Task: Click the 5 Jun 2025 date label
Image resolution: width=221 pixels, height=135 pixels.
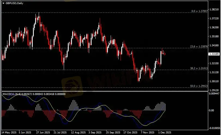Action: [x=25, y=133]
